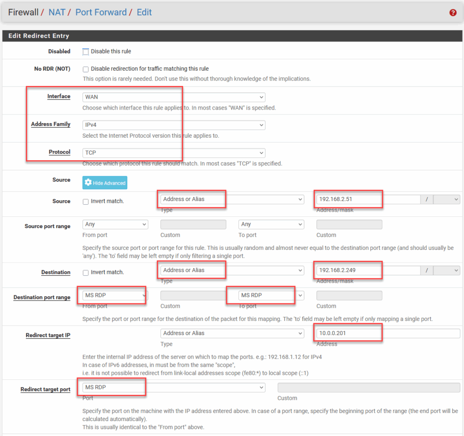Go to NAT breadcrumb link
This screenshot has height=436, width=464.
(x=57, y=12)
